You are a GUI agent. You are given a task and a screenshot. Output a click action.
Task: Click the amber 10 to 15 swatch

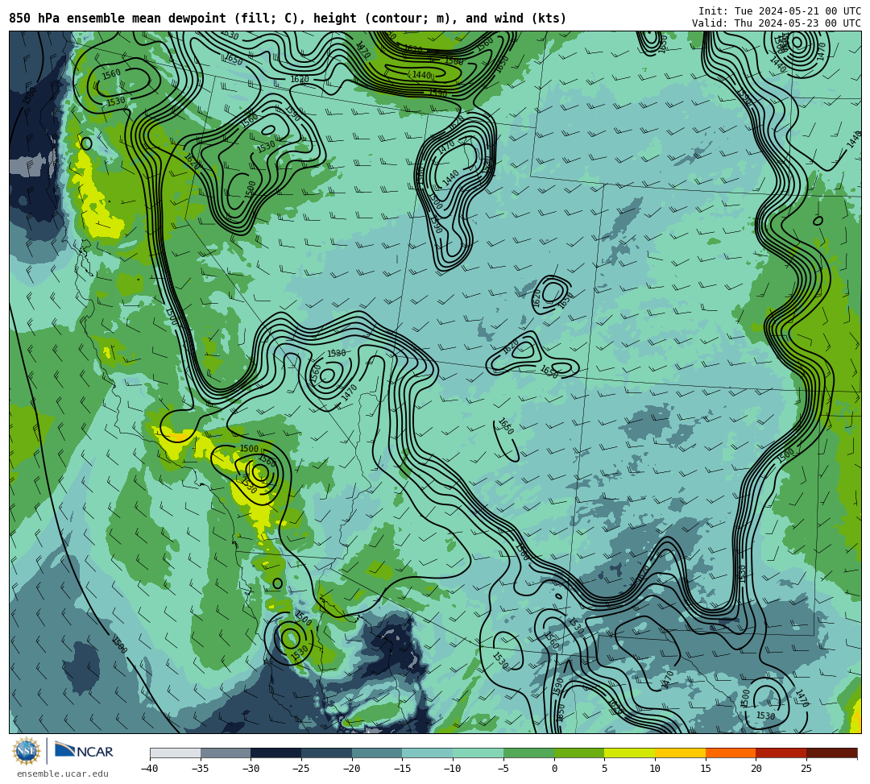(680, 753)
